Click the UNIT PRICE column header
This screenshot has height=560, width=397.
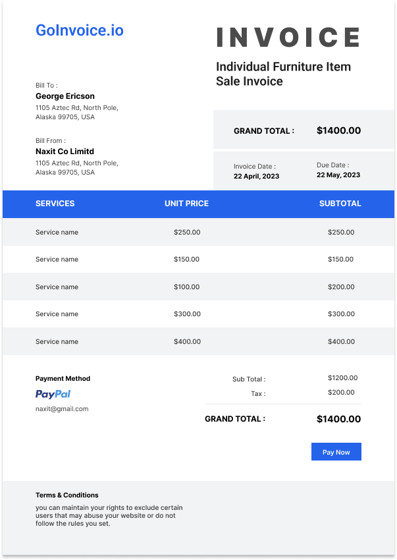pos(186,204)
